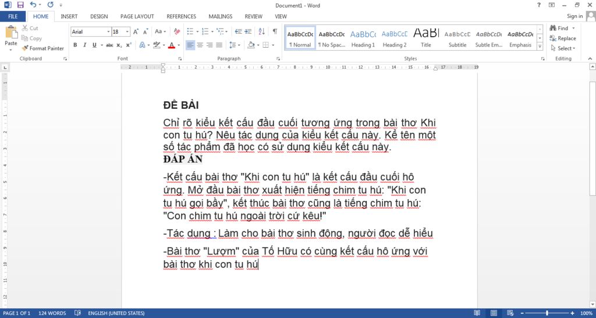The width and height of the screenshot is (596, 318).
Task: Open the Arial font name dropdown
Action: (x=108, y=32)
